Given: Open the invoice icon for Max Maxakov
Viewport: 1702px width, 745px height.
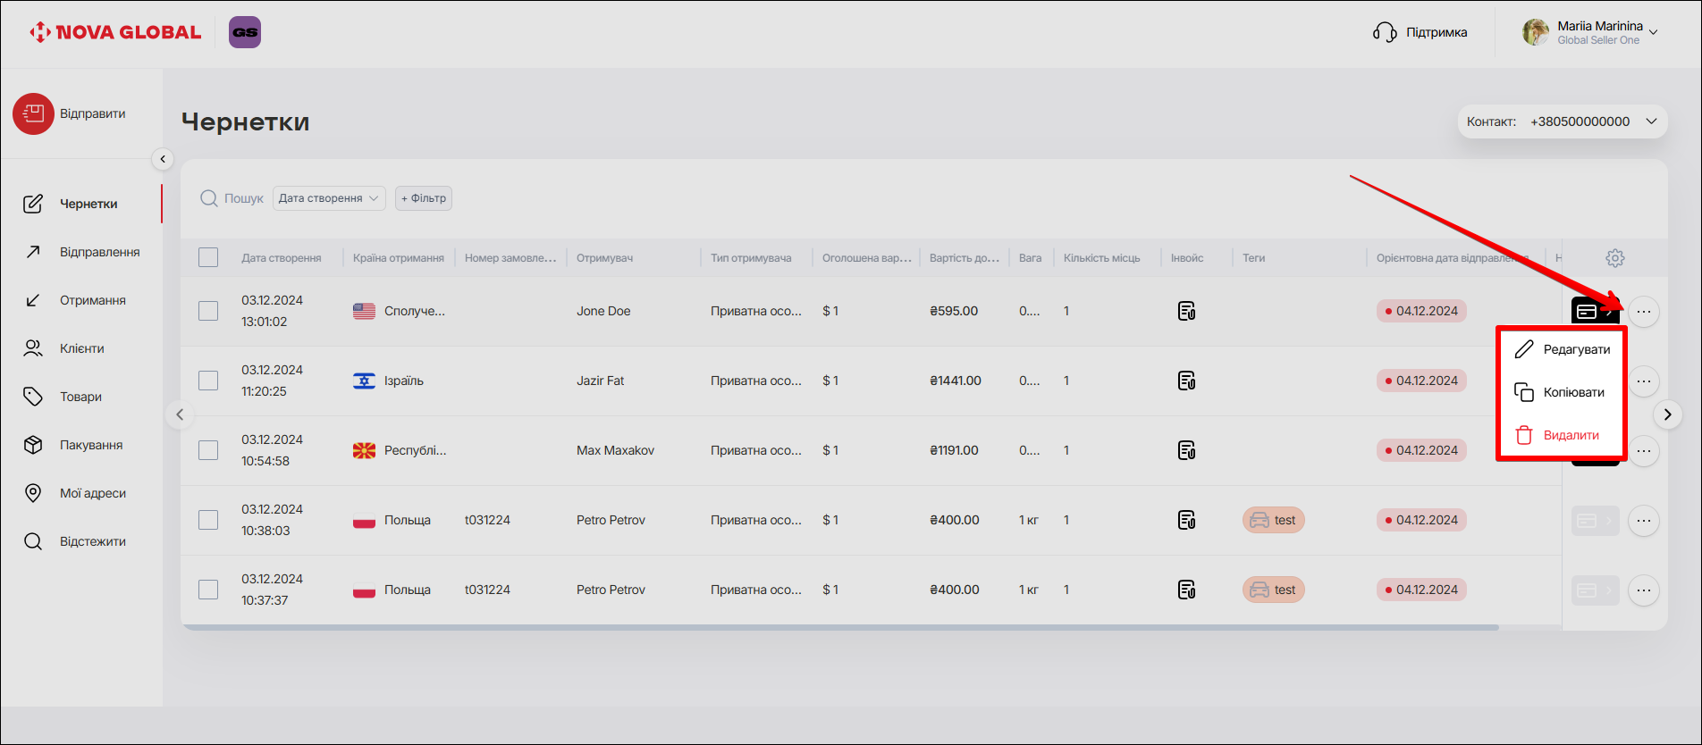Looking at the screenshot, I should (1186, 450).
